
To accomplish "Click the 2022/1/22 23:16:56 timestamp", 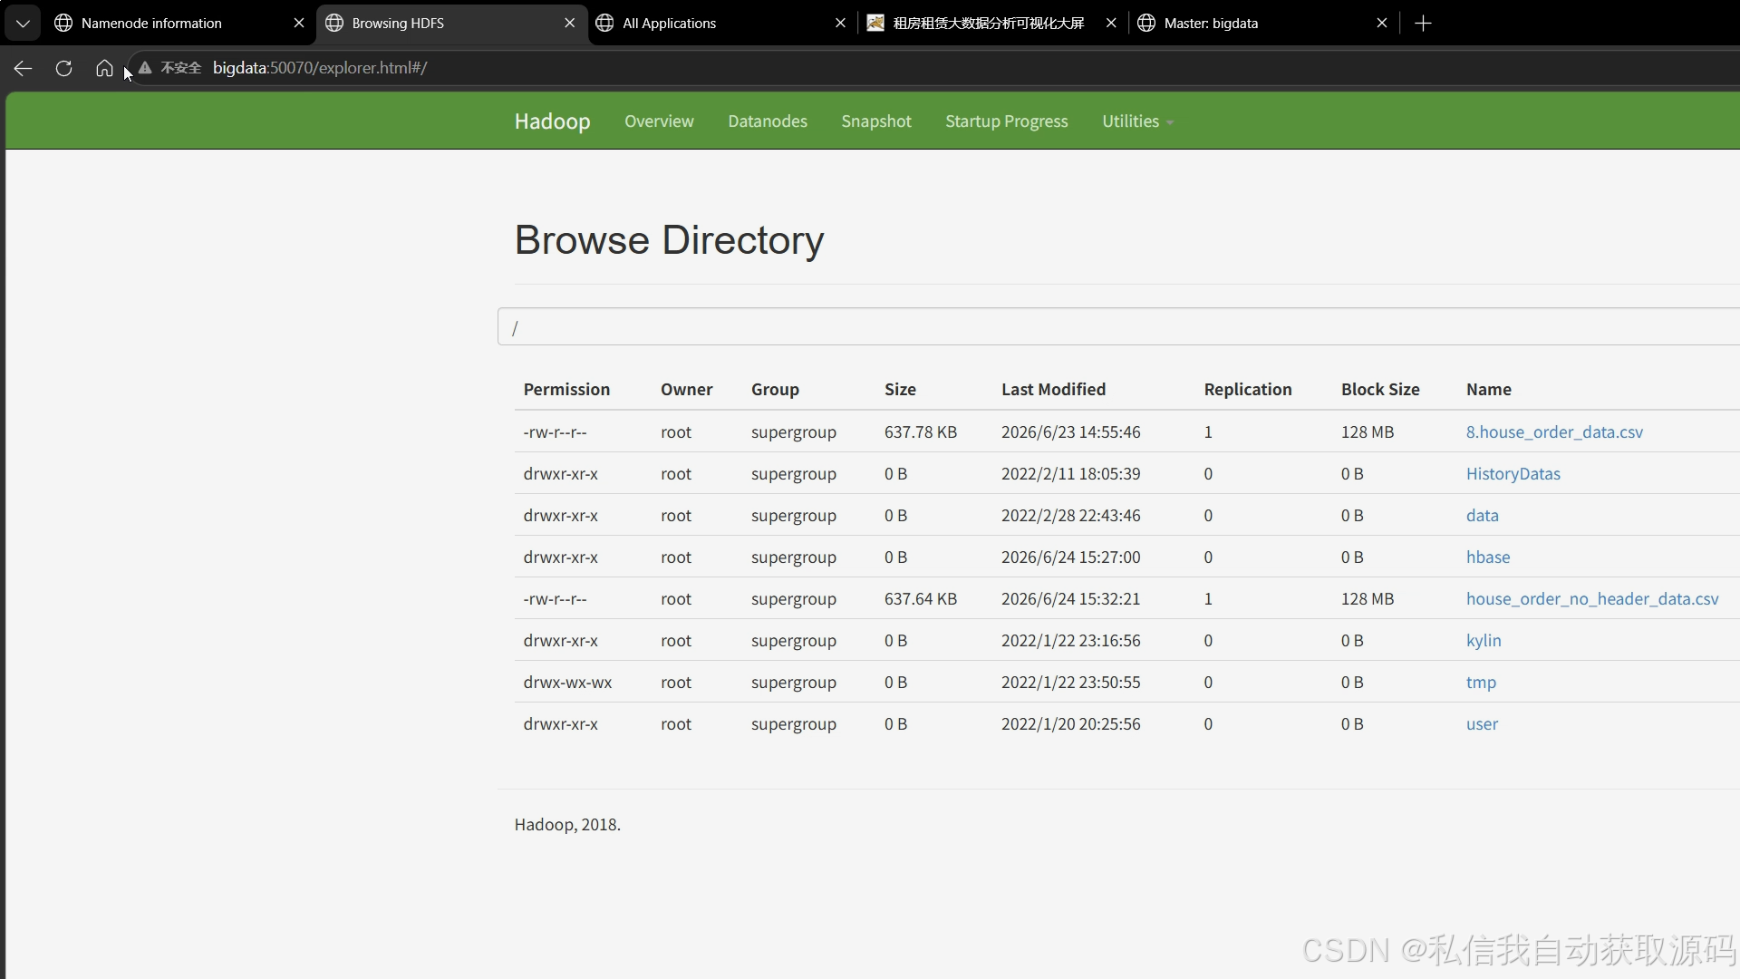I will [x=1071, y=641].
